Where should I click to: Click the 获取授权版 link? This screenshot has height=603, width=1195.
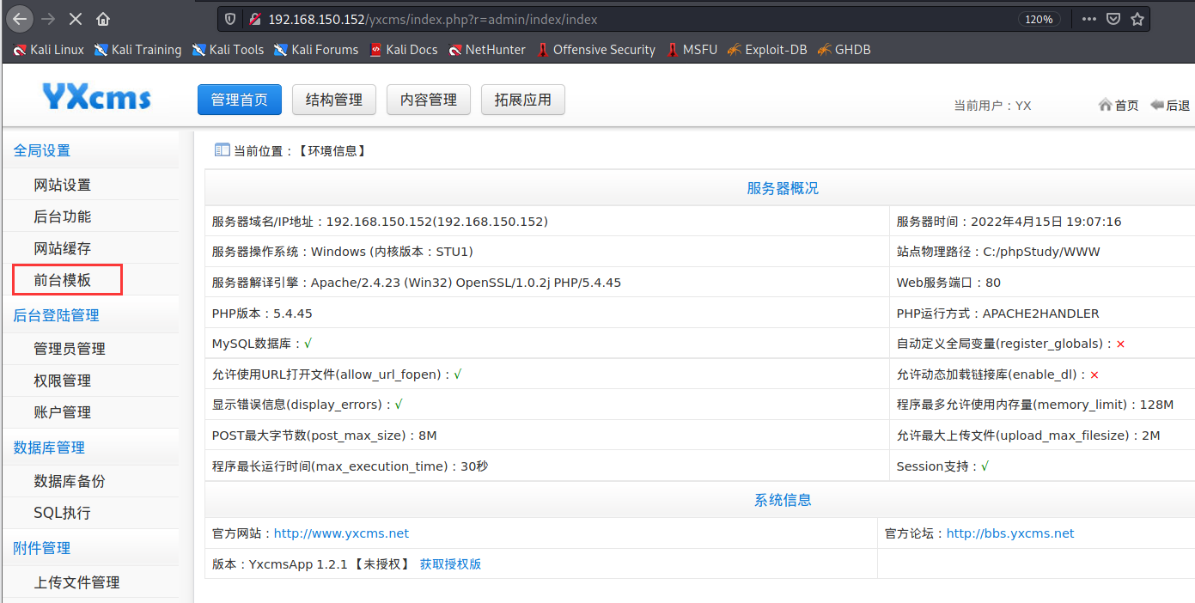click(450, 564)
